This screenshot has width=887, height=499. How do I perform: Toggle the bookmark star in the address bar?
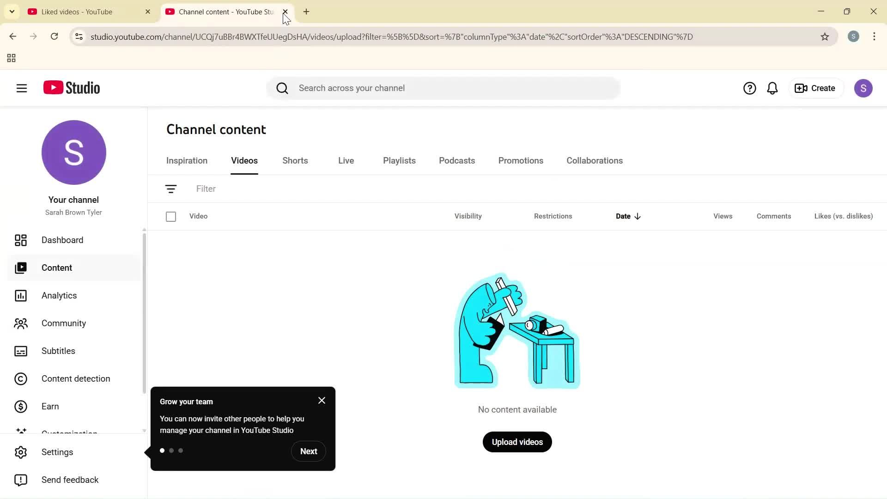[x=826, y=37]
